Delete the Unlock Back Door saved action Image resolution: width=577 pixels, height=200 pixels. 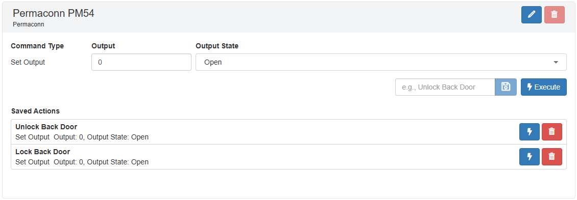pyautogui.click(x=551, y=132)
